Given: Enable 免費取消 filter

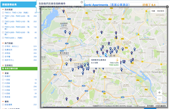Looking at the screenshot, I should (3, 50).
